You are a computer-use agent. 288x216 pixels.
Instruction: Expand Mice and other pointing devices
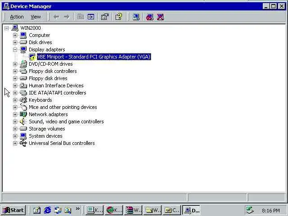[x=15, y=107]
